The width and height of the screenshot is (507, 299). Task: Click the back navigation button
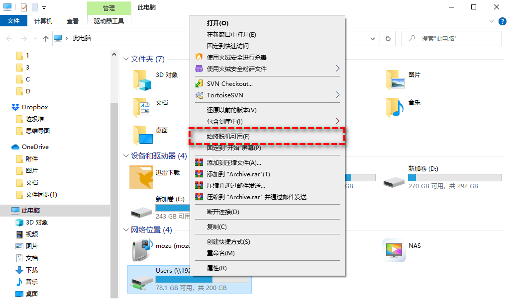point(9,38)
